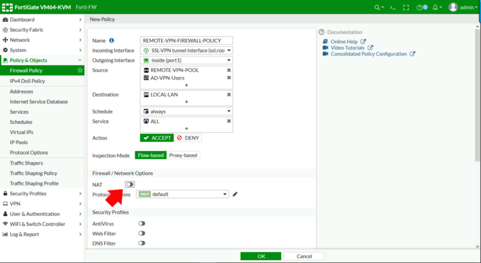Click the FortiGate logo icon
The width and height of the screenshot is (481, 263).
(7, 7)
